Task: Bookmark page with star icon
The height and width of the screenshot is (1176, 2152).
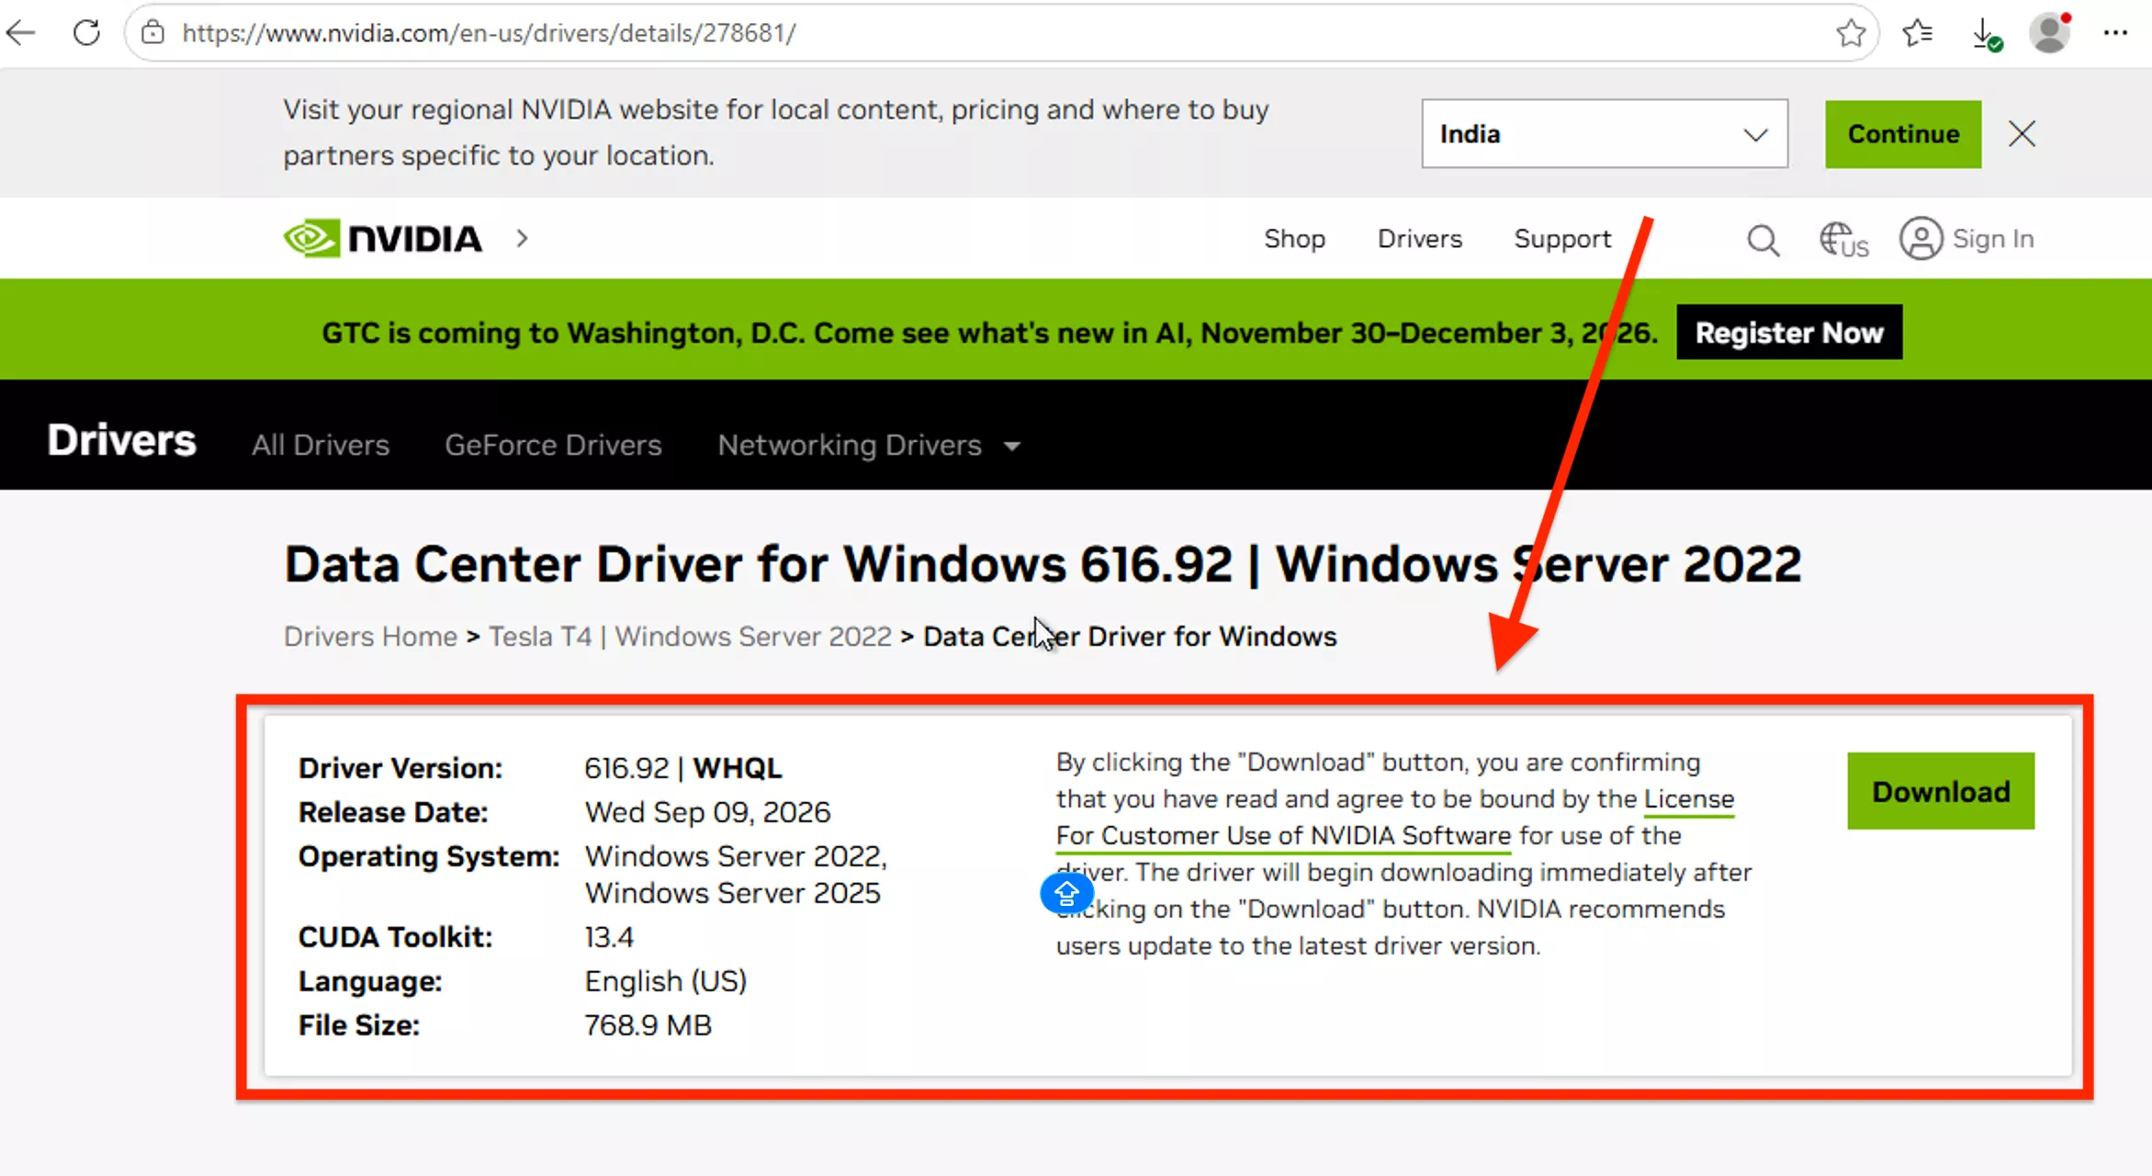Action: pyautogui.click(x=1851, y=33)
